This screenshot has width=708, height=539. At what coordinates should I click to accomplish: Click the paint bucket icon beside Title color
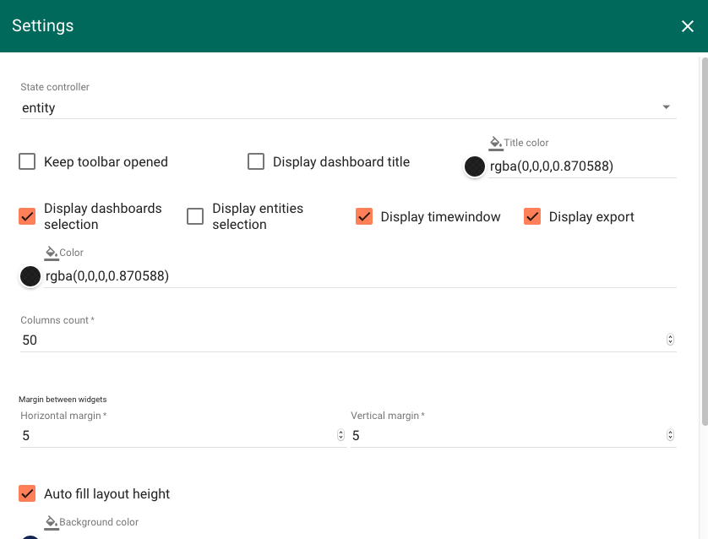pyautogui.click(x=496, y=143)
